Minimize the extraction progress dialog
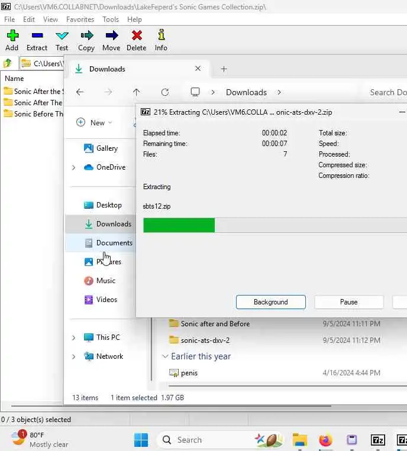 pyautogui.click(x=402, y=112)
